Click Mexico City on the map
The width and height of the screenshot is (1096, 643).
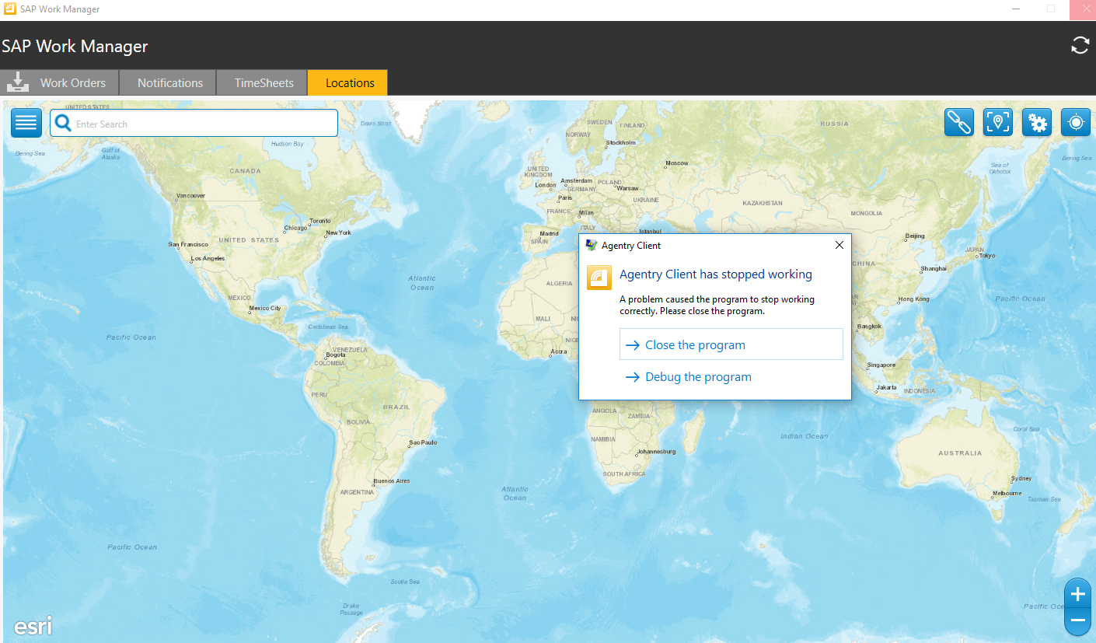[264, 308]
